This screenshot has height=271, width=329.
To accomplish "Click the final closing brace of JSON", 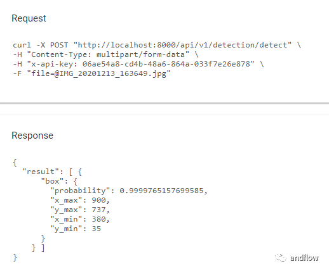I will (15, 258).
